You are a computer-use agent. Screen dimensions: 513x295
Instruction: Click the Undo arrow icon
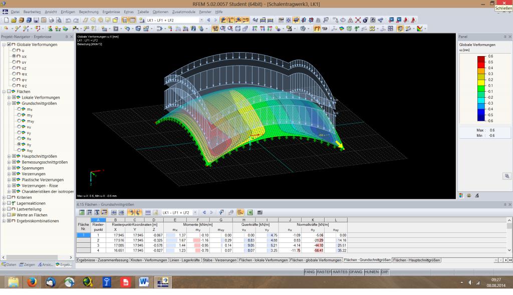click(x=68, y=20)
